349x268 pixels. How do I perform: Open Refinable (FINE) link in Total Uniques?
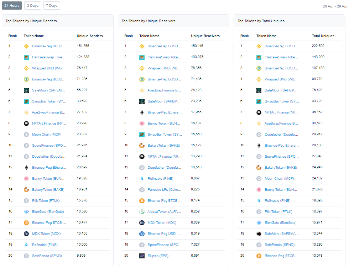click(277, 201)
